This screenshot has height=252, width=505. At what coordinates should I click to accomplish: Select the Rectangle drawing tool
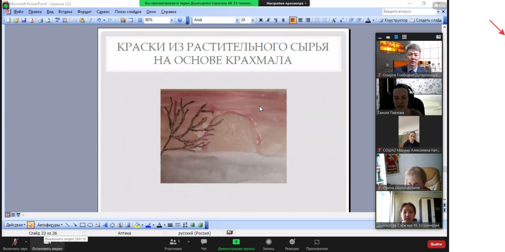(x=82, y=225)
